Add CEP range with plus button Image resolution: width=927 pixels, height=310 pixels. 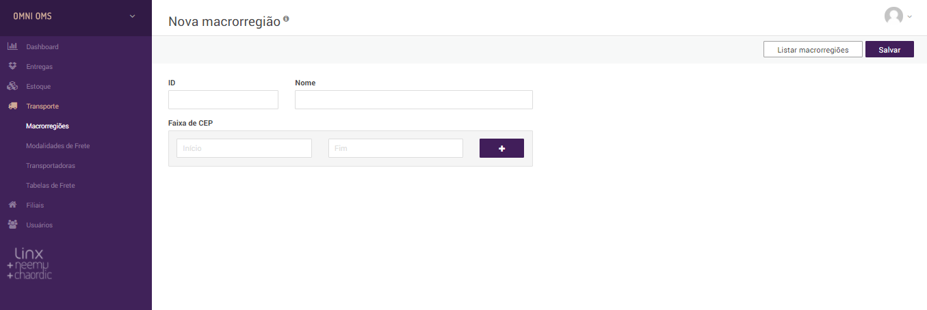point(501,148)
